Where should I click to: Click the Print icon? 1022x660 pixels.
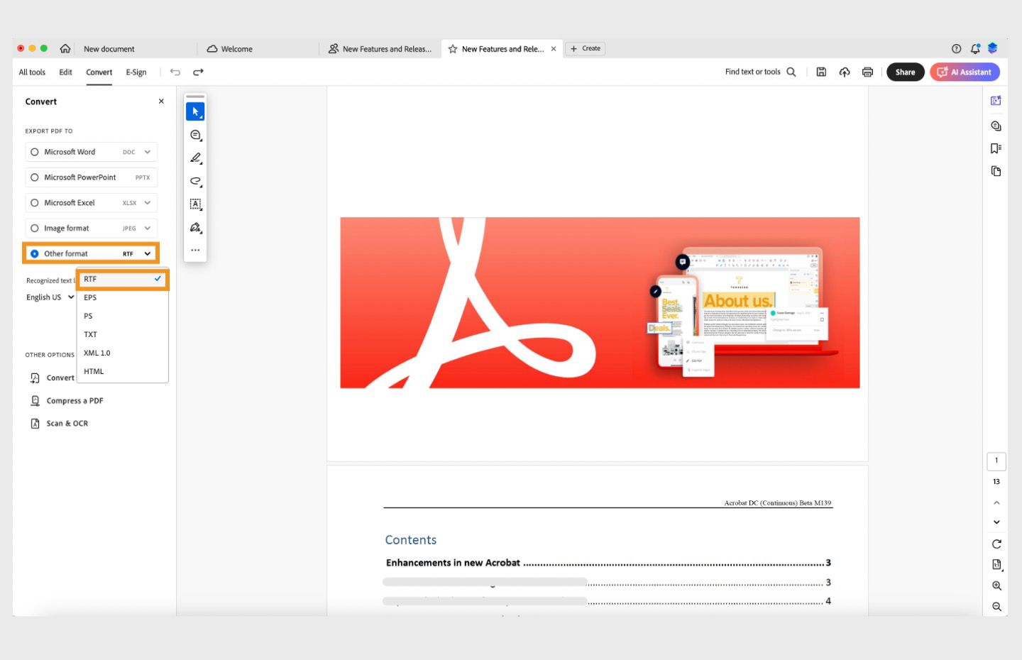[867, 72]
